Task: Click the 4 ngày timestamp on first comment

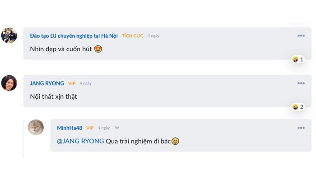Action: tap(153, 35)
